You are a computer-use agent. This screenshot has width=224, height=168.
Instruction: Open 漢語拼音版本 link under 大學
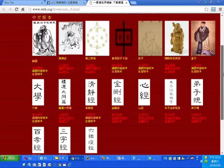(40, 118)
